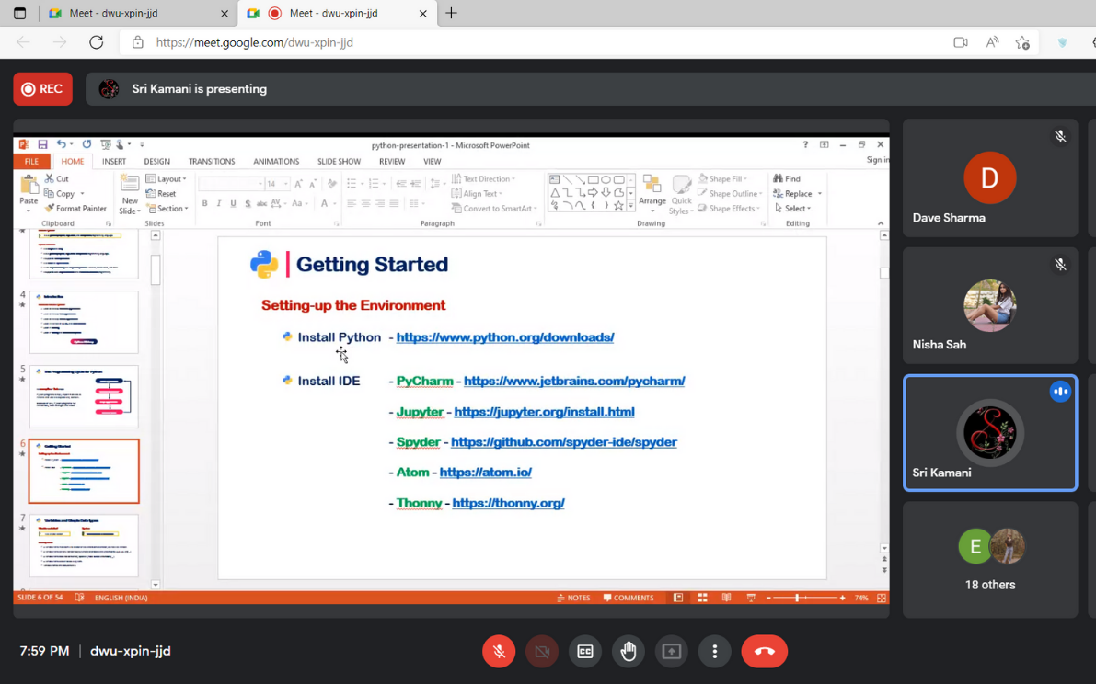Toggle the camera off button
The width and height of the screenshot is (1096, 684).
click(x=542, y=651)
